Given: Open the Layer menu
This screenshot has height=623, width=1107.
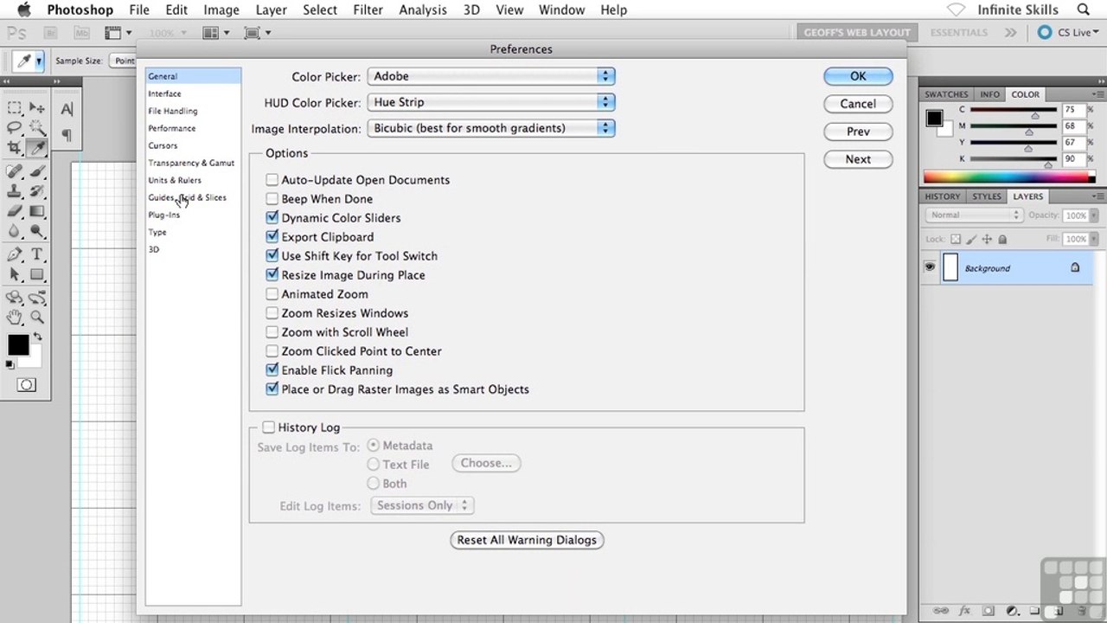Looking at the screenshot, I should coord(272,10).
